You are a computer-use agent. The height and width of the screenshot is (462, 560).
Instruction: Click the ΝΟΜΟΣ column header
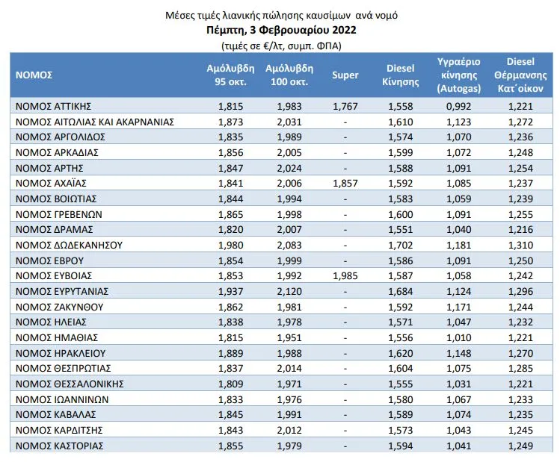34,75
